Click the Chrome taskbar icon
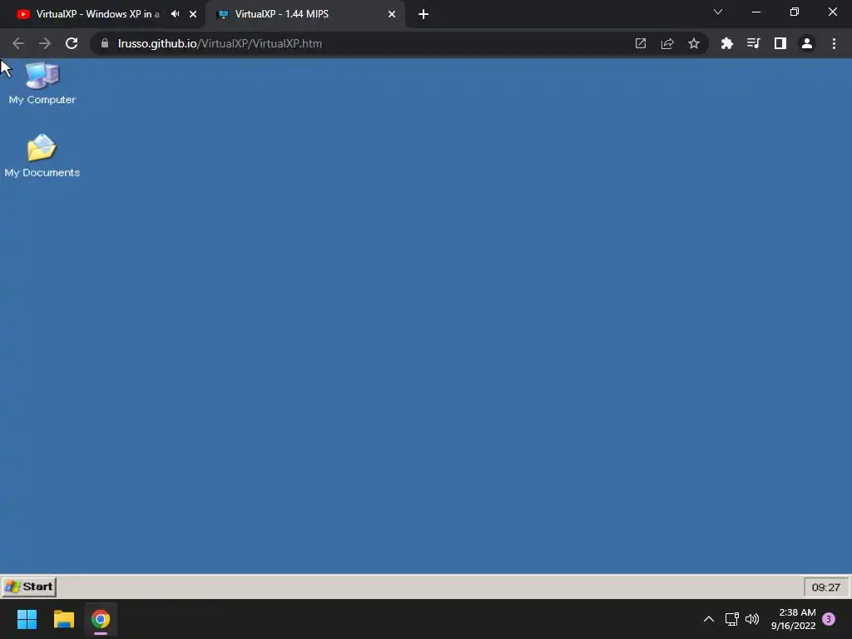Screen dimensions: 852x639 tap(101, 619)
